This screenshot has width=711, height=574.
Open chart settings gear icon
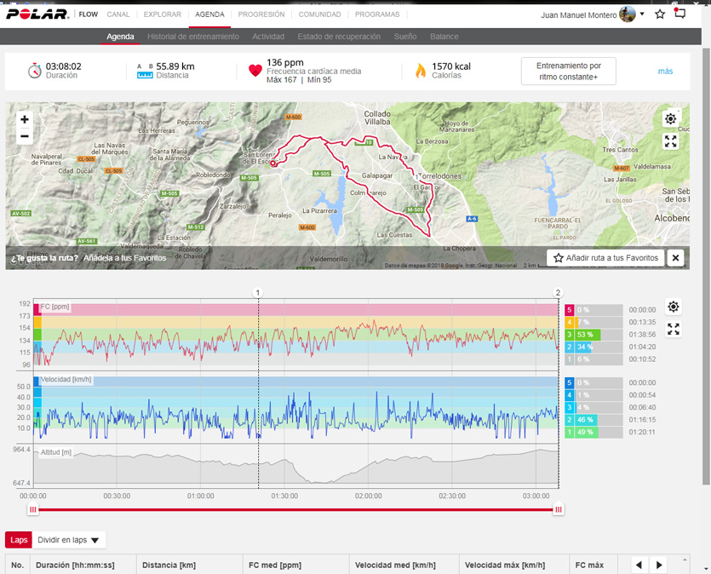coord(674,307)
